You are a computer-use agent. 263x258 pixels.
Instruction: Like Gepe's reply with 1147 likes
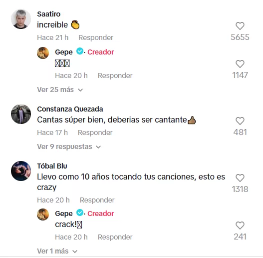[x=240, y=64]
